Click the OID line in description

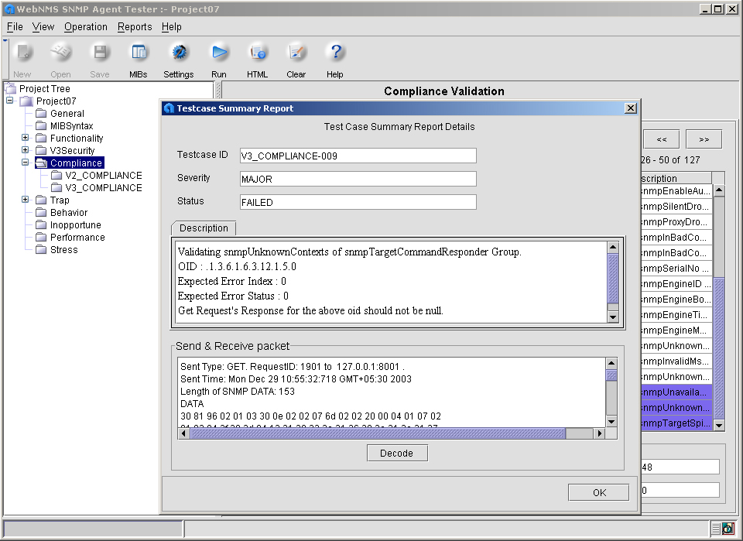(x=237, y=267)
